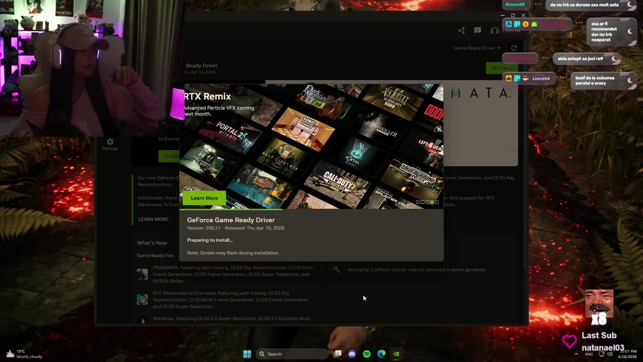
Task: Click the account avatar icon beside LOG IN
Action: coord(494,31)
